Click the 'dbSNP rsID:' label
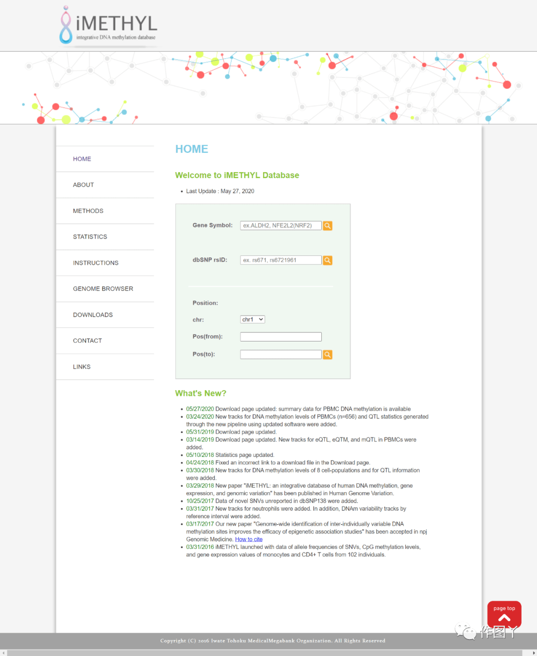The image size is (537, 656). 210,260
